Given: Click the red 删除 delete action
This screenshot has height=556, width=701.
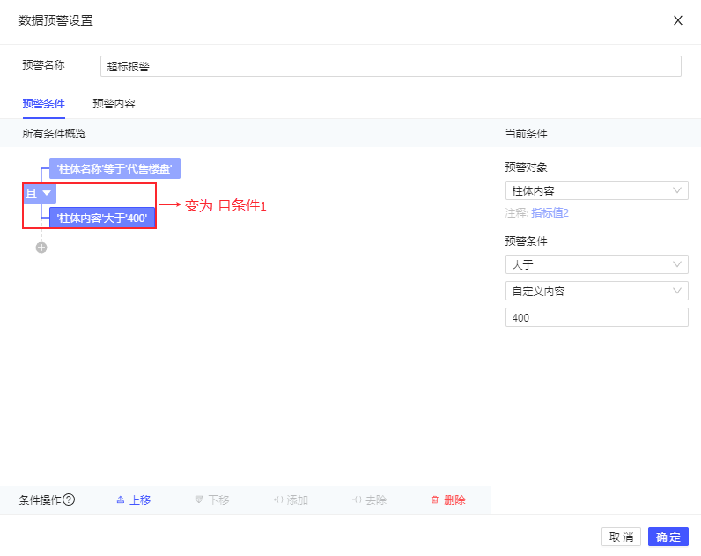Looking at the screenshot, I should (448, 500).
